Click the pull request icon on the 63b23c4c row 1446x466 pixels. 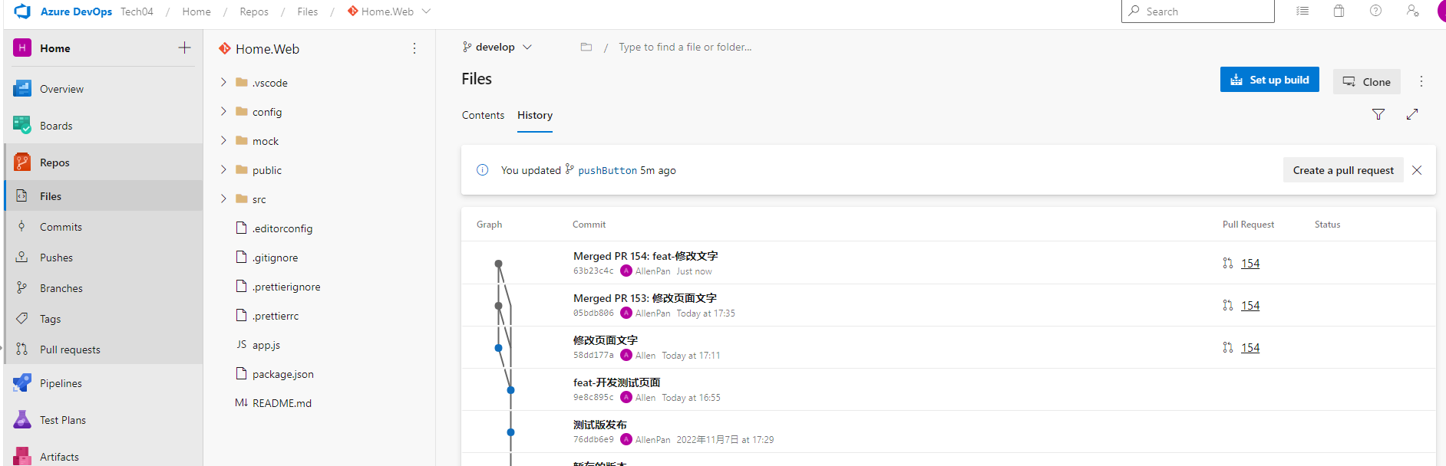point(1228,263)
